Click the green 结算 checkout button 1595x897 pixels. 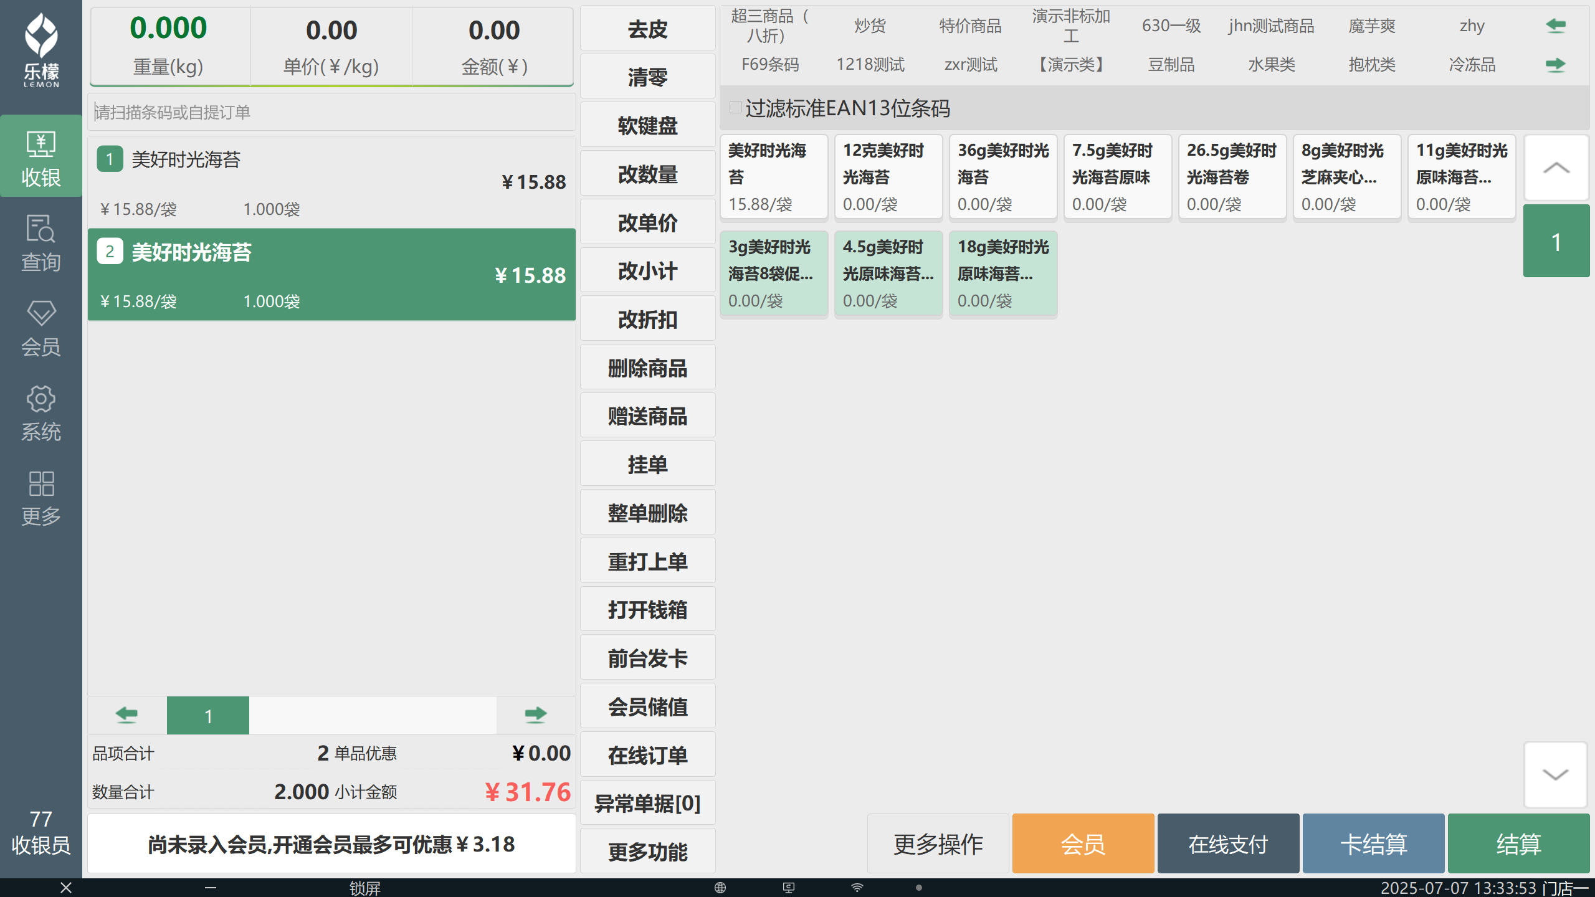[1518, 843]
